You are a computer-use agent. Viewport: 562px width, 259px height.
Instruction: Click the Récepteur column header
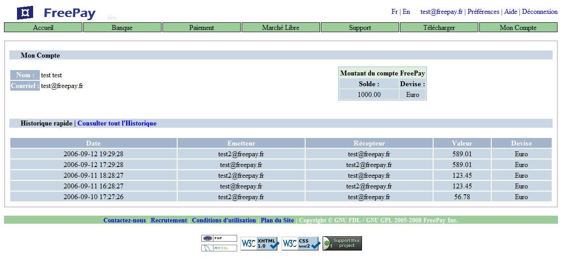coord(369,143)
